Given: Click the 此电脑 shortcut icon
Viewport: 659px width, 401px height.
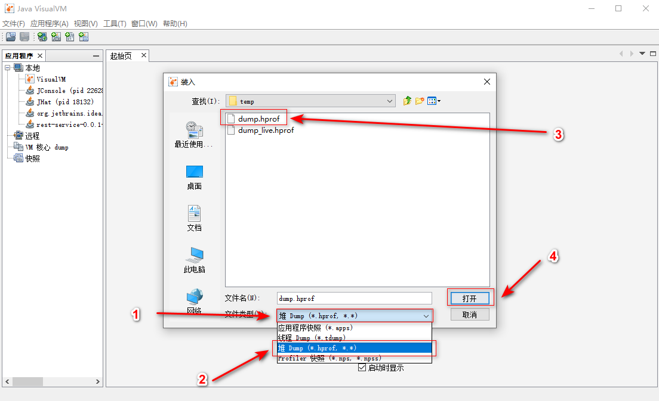Looking at the screenshot, I should tap(194, 255).
